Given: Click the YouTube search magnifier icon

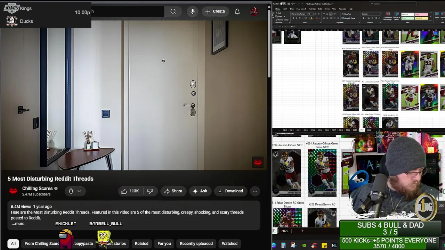Looking at the screenshot, I should [173, 11].
